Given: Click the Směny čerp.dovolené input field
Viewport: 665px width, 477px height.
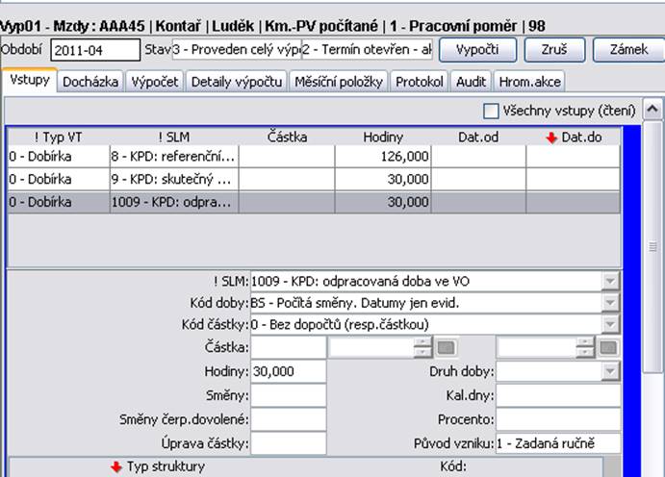Looking at the screenshot, I should tap(289, 420).
